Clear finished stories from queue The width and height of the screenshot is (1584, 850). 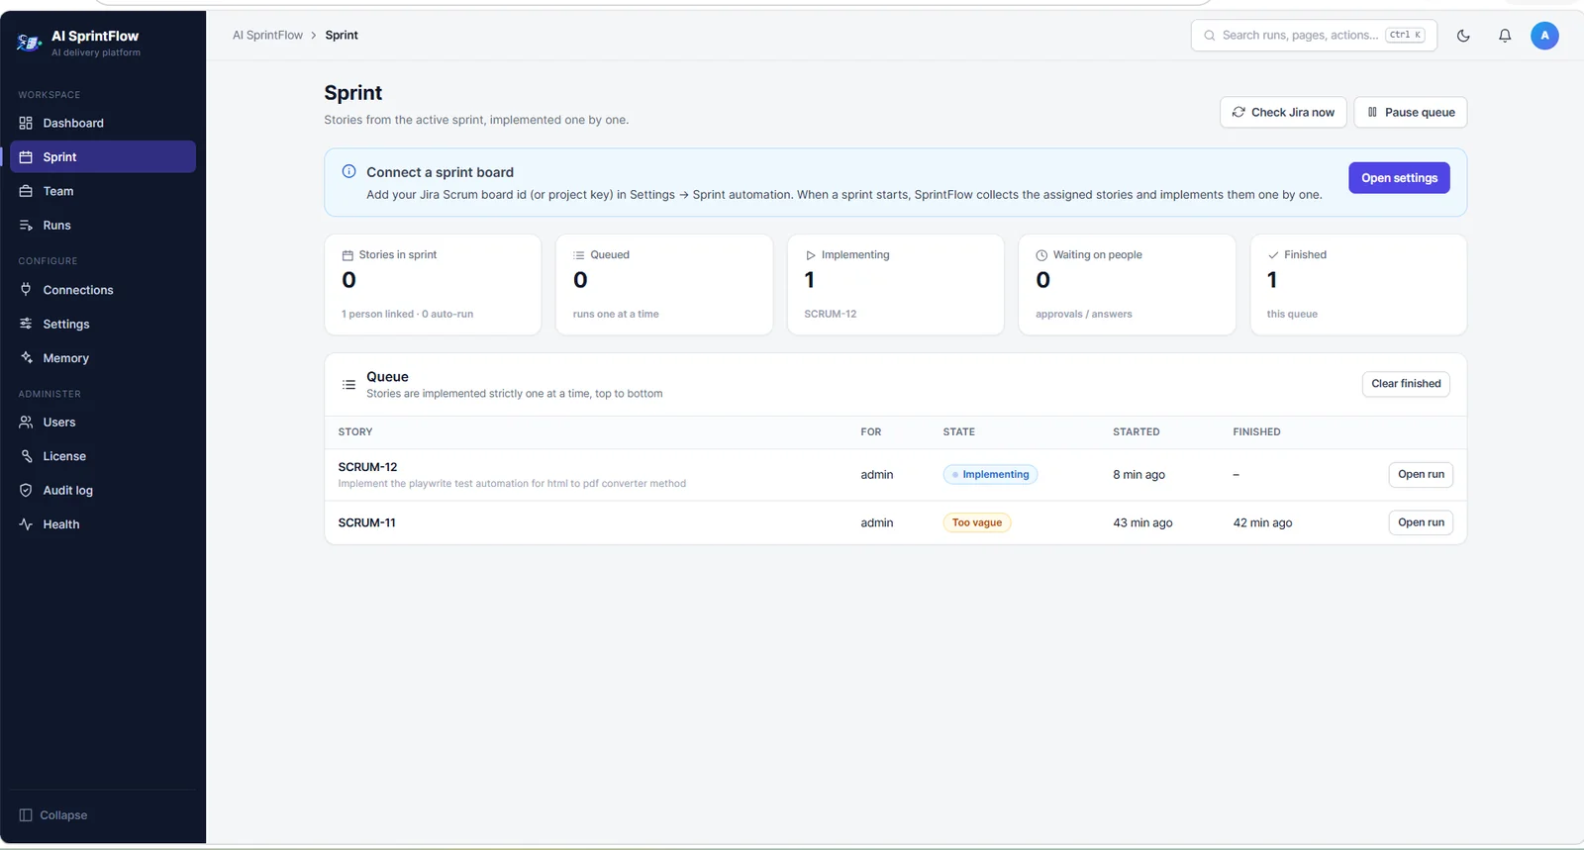pyautogui.click(x=1406, y=384)
